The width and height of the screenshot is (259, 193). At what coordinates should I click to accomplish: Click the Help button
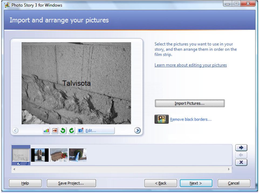(x=25, y=183)
